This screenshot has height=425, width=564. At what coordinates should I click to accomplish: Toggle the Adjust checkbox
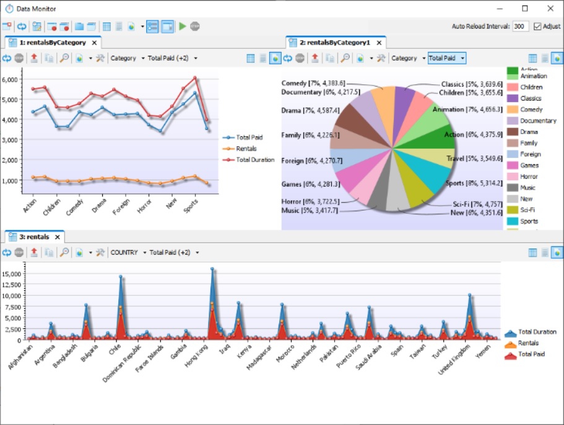click(x=537, y=26)
